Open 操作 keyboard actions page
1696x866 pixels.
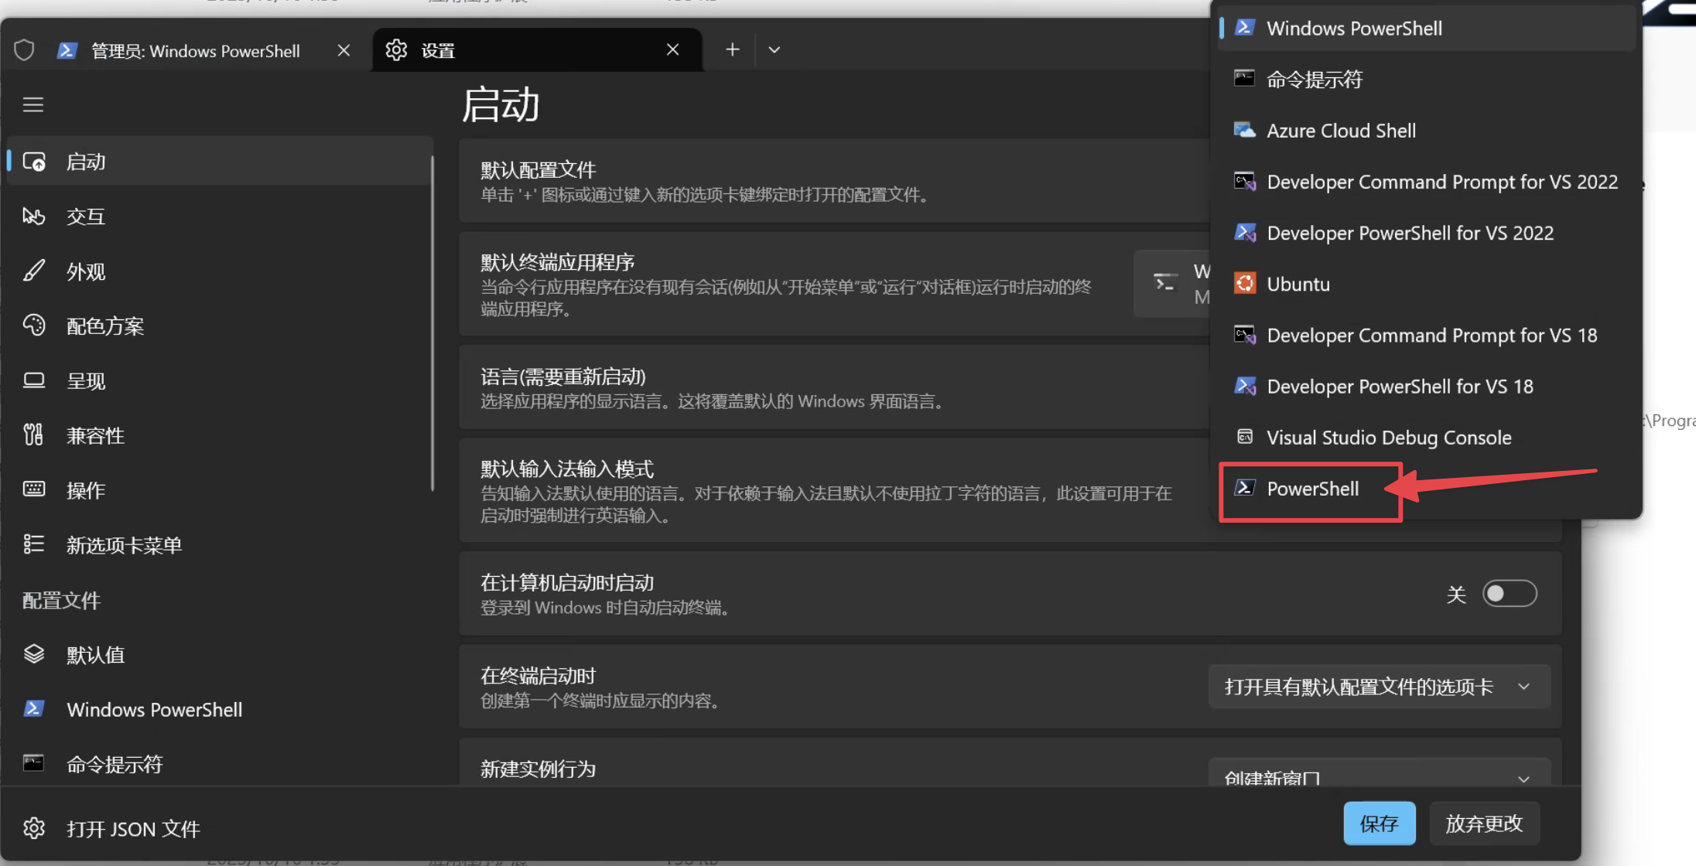(85, 490)
